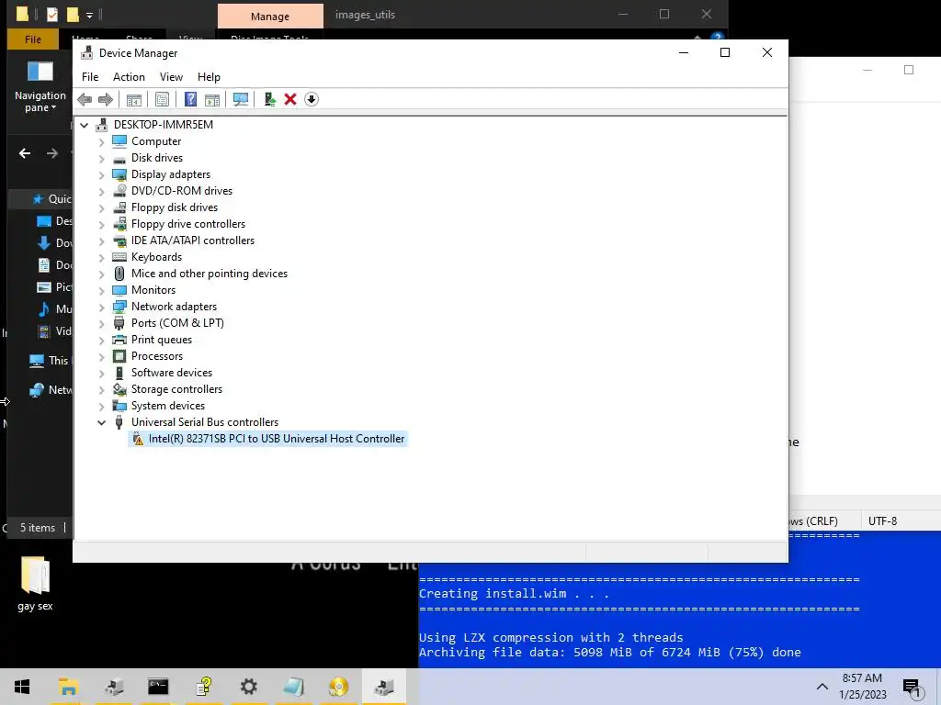This screenshot has width=941, height=705.
Task: Click the Show/Hide Console Tree toolbar icon
Action: tap(134, 99)
